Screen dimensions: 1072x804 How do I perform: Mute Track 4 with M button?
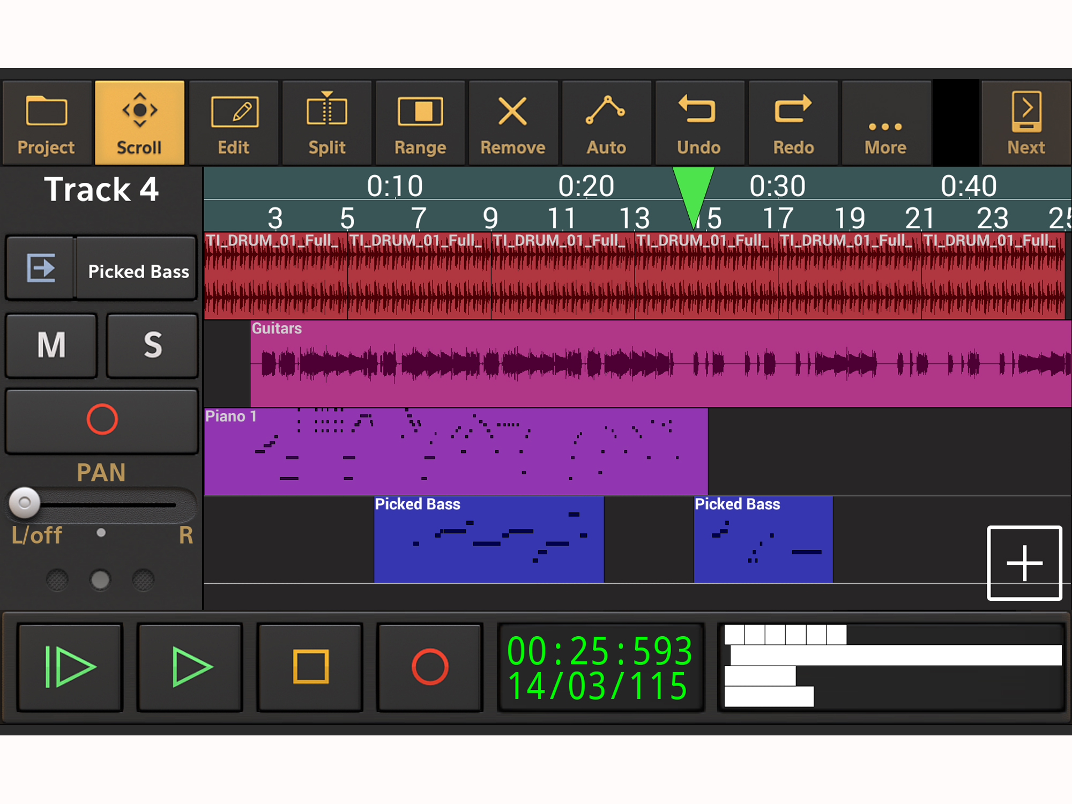point(51,346)
